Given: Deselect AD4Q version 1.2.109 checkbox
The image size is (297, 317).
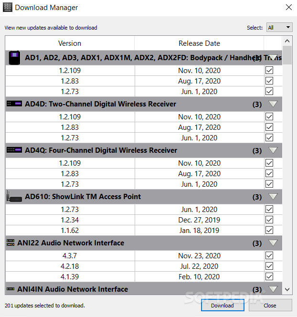Looking at the screenshot, I should click(x=269, y=163).
